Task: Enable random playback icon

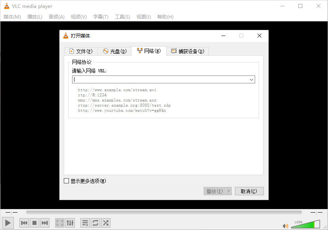Action: [105, 222]
